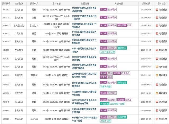Click the 投诉时间 column header
Image resolution: width=169 pixels, height=124 pixels.
point(146,3)
